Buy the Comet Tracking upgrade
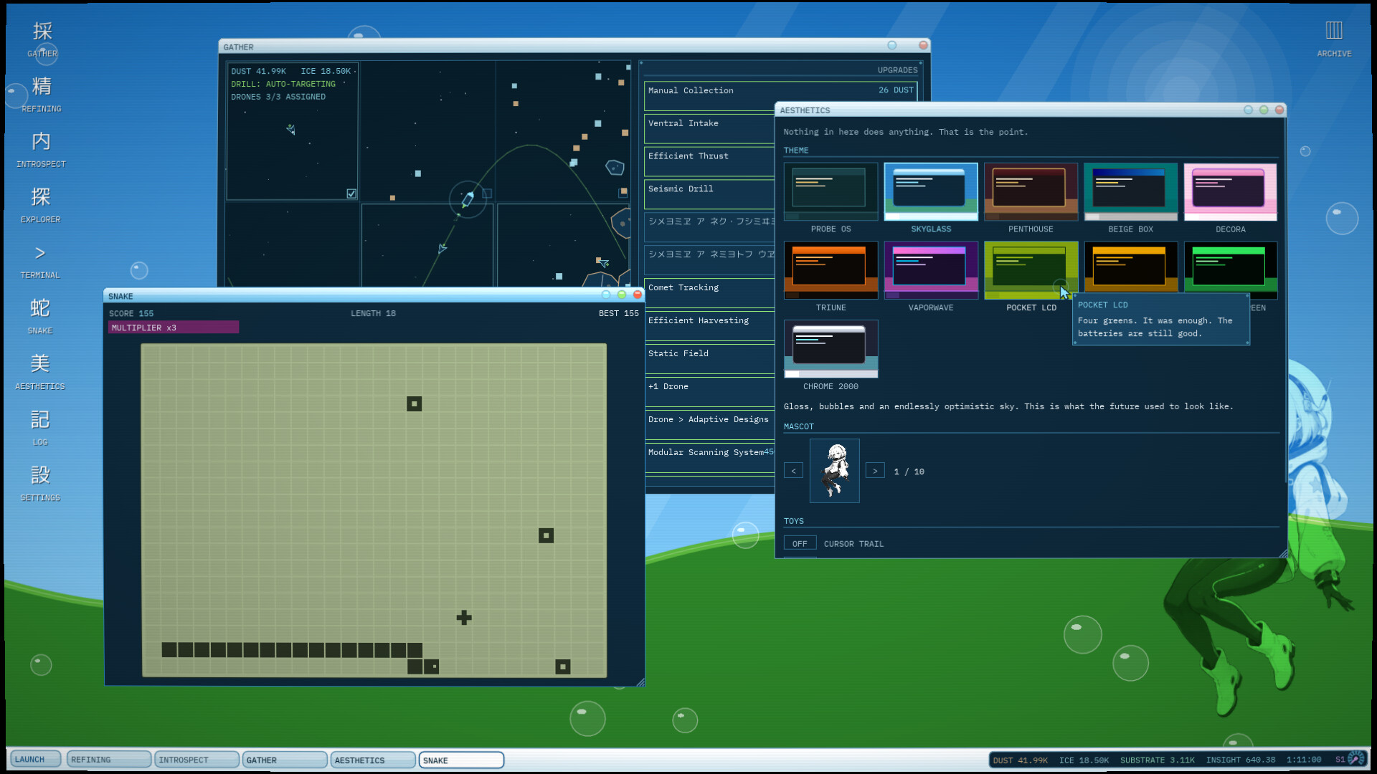 (x=709, y=293)
